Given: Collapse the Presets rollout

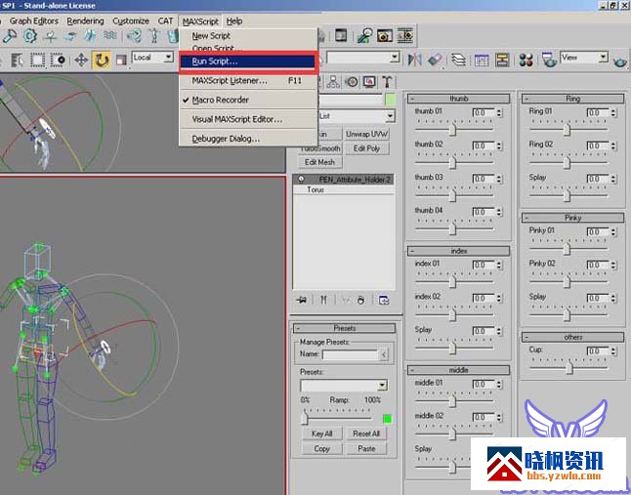Looking at the screenshot, I should (345, 328).
